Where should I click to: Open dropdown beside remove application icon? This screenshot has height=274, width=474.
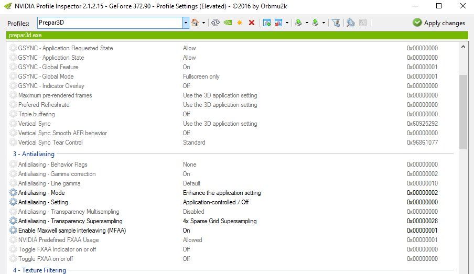pos(287,23)
